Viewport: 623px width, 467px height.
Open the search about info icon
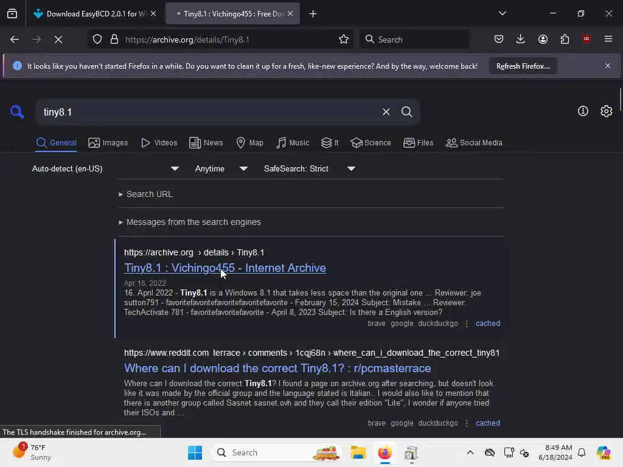583,111
